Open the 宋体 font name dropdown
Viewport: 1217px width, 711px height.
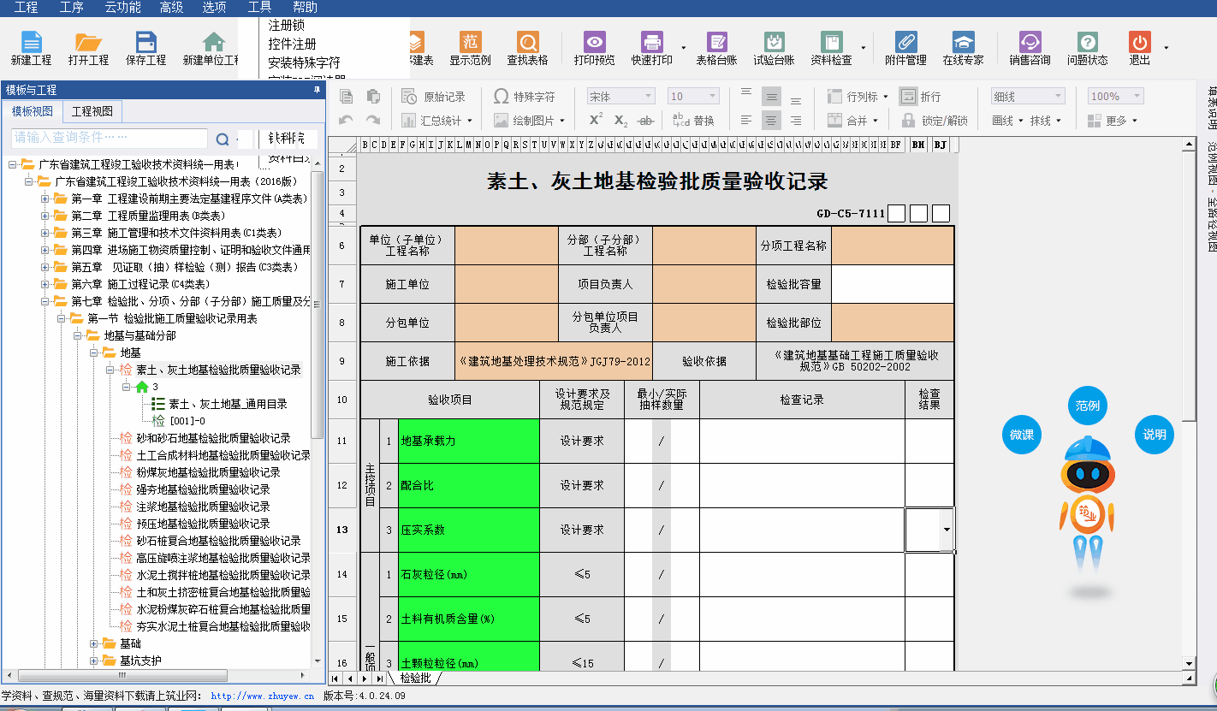click(x=621, y=97)
